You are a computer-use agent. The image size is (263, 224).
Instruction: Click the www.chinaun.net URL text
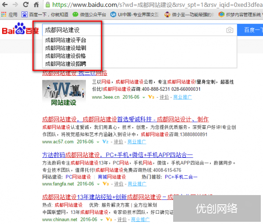click(x=60, y=219)
